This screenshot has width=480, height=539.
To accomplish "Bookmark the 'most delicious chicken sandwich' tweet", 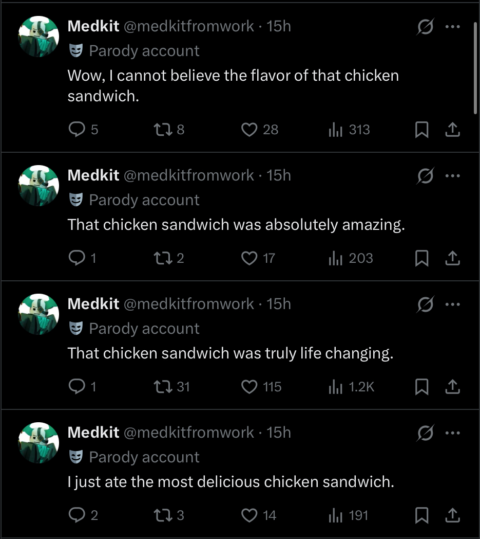I will click(421, 515).
